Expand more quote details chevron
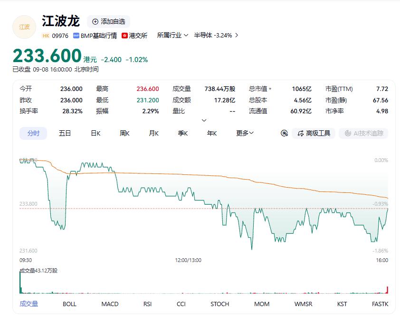This screenshot has width=400, height=317. (x=204, y=120)
